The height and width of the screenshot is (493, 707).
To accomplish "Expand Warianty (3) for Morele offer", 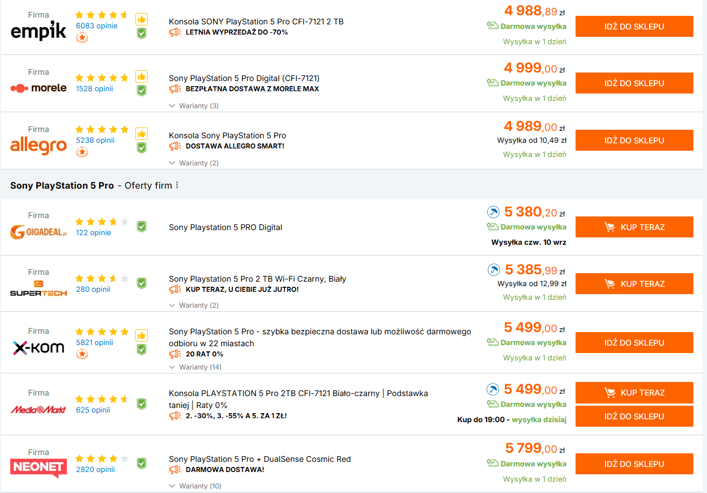I will click(194, 106).
